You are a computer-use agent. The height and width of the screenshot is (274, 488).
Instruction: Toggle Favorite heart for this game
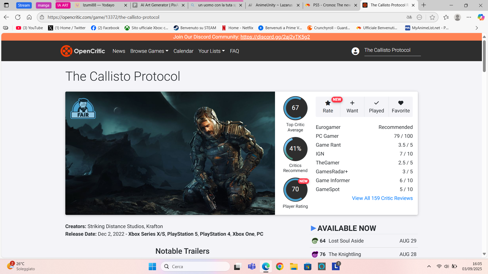[x=401, y=107]
